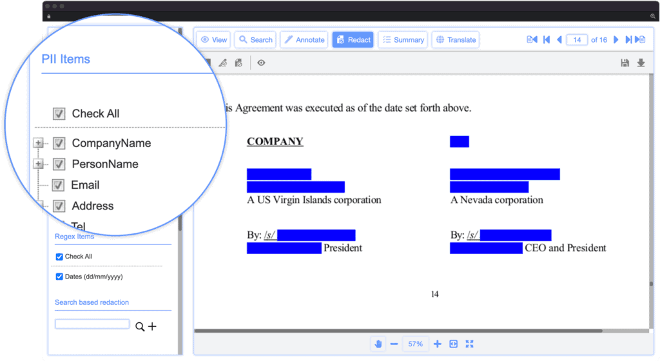Click the search-based redaction magnifier

(x=139, y=327)
